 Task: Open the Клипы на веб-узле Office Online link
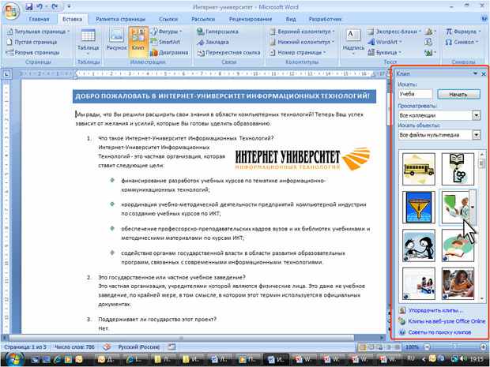tap(447, 321)
